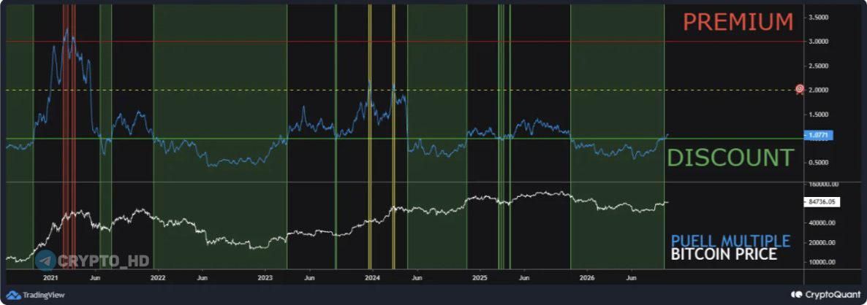Click the 2023 time axis label

tap(265, 278)
